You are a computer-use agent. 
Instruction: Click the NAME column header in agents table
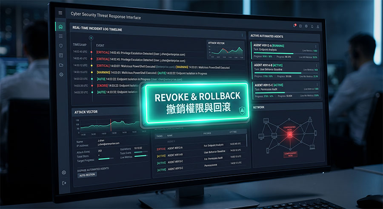[170, 135]
